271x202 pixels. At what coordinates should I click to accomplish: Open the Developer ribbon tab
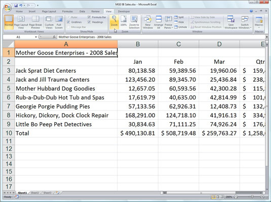coord(124,12)
